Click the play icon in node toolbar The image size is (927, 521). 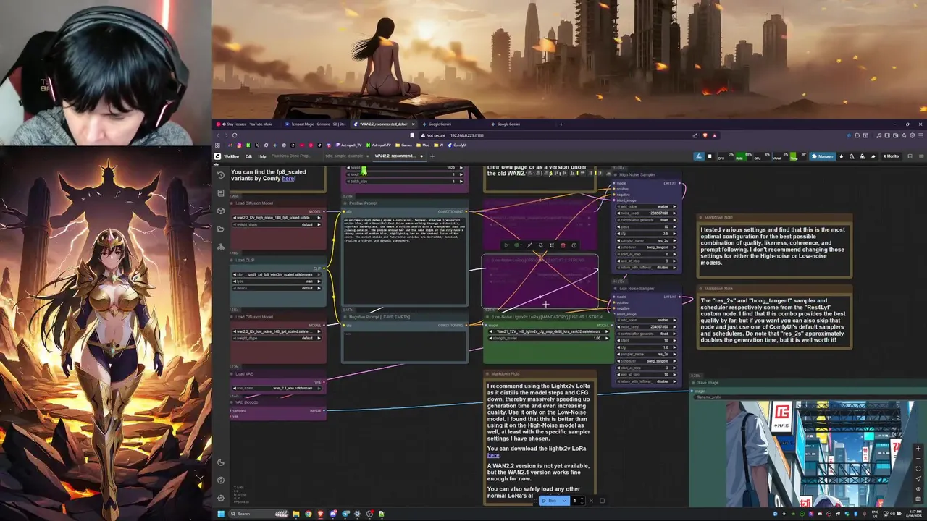pos(506,245)
